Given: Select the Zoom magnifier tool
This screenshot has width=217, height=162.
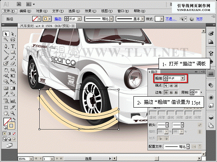Looking at the screenshot, I should (13, 113).
